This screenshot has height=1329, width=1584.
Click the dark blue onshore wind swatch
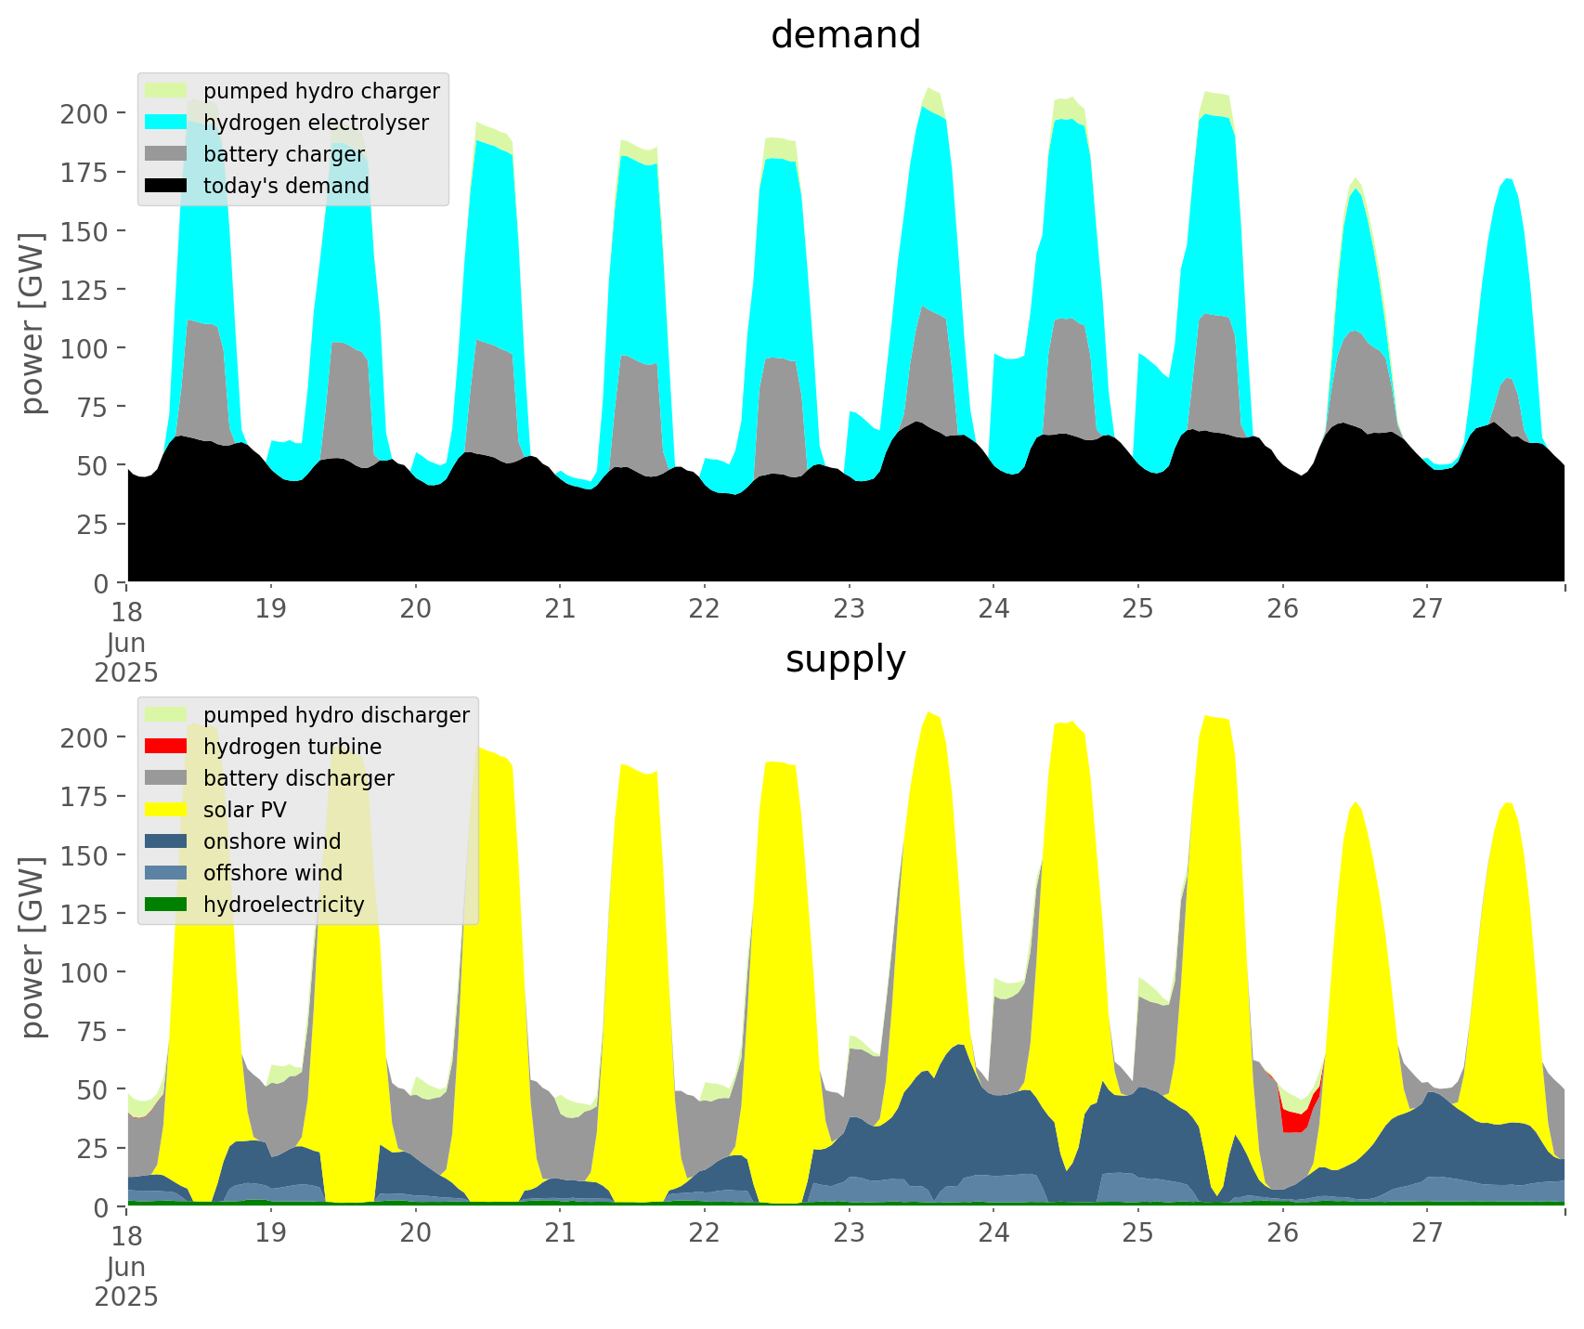coord(167,841)
